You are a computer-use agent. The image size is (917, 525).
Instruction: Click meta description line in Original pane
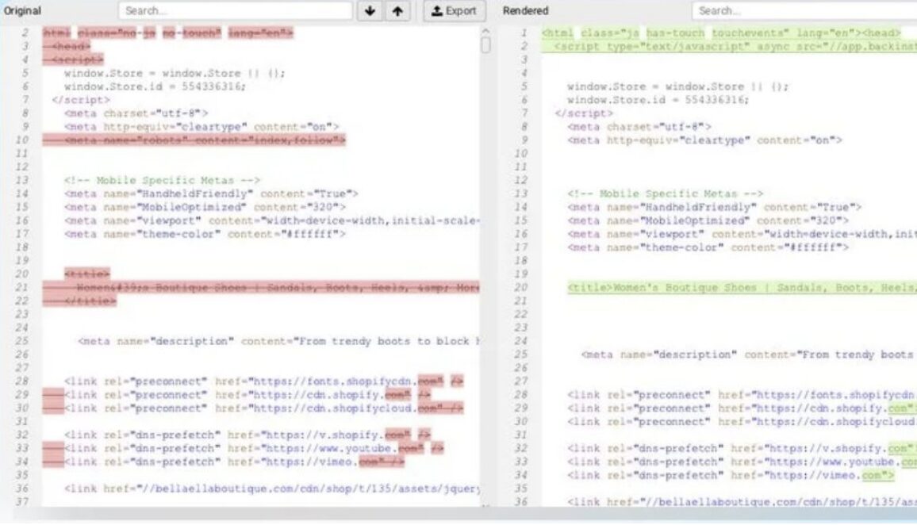(278, 342)
